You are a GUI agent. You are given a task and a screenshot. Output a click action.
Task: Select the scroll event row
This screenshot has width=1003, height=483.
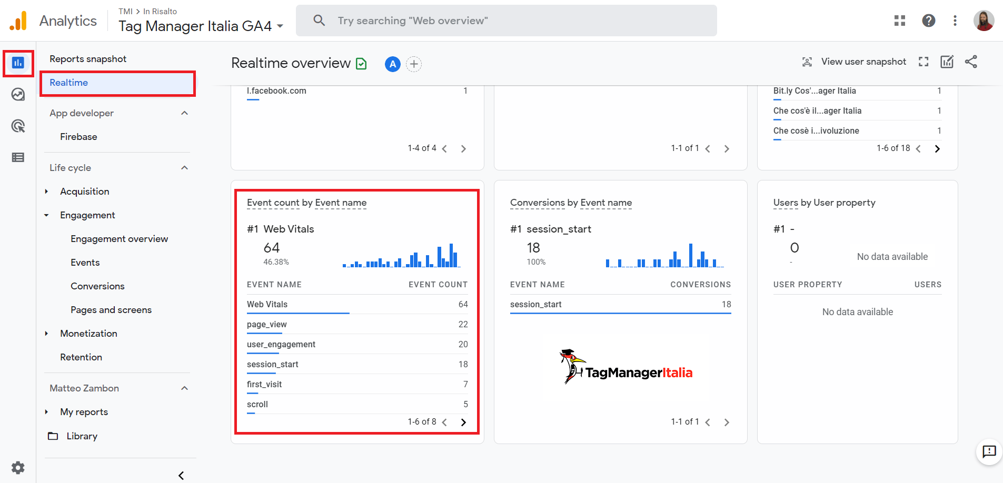tap(357, 405)
